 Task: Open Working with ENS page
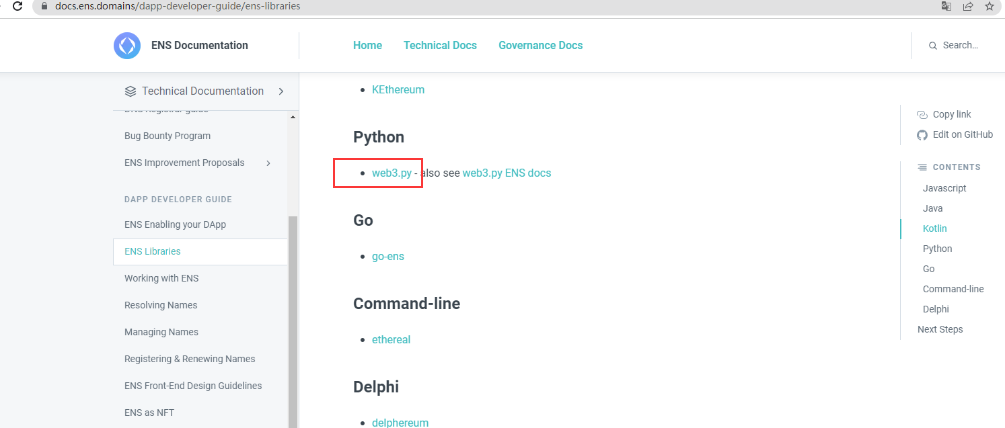point(161,278)
